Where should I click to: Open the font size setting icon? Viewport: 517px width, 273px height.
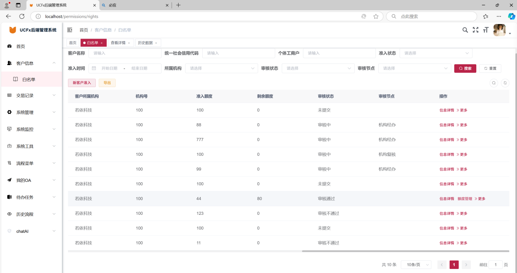coord(486,30)
